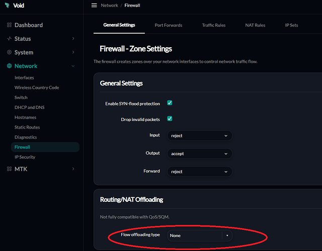Click 'Drop invalid packets' label
This screenshot has width=322, height=251.
pyautogui.click(x=140, y=119)
